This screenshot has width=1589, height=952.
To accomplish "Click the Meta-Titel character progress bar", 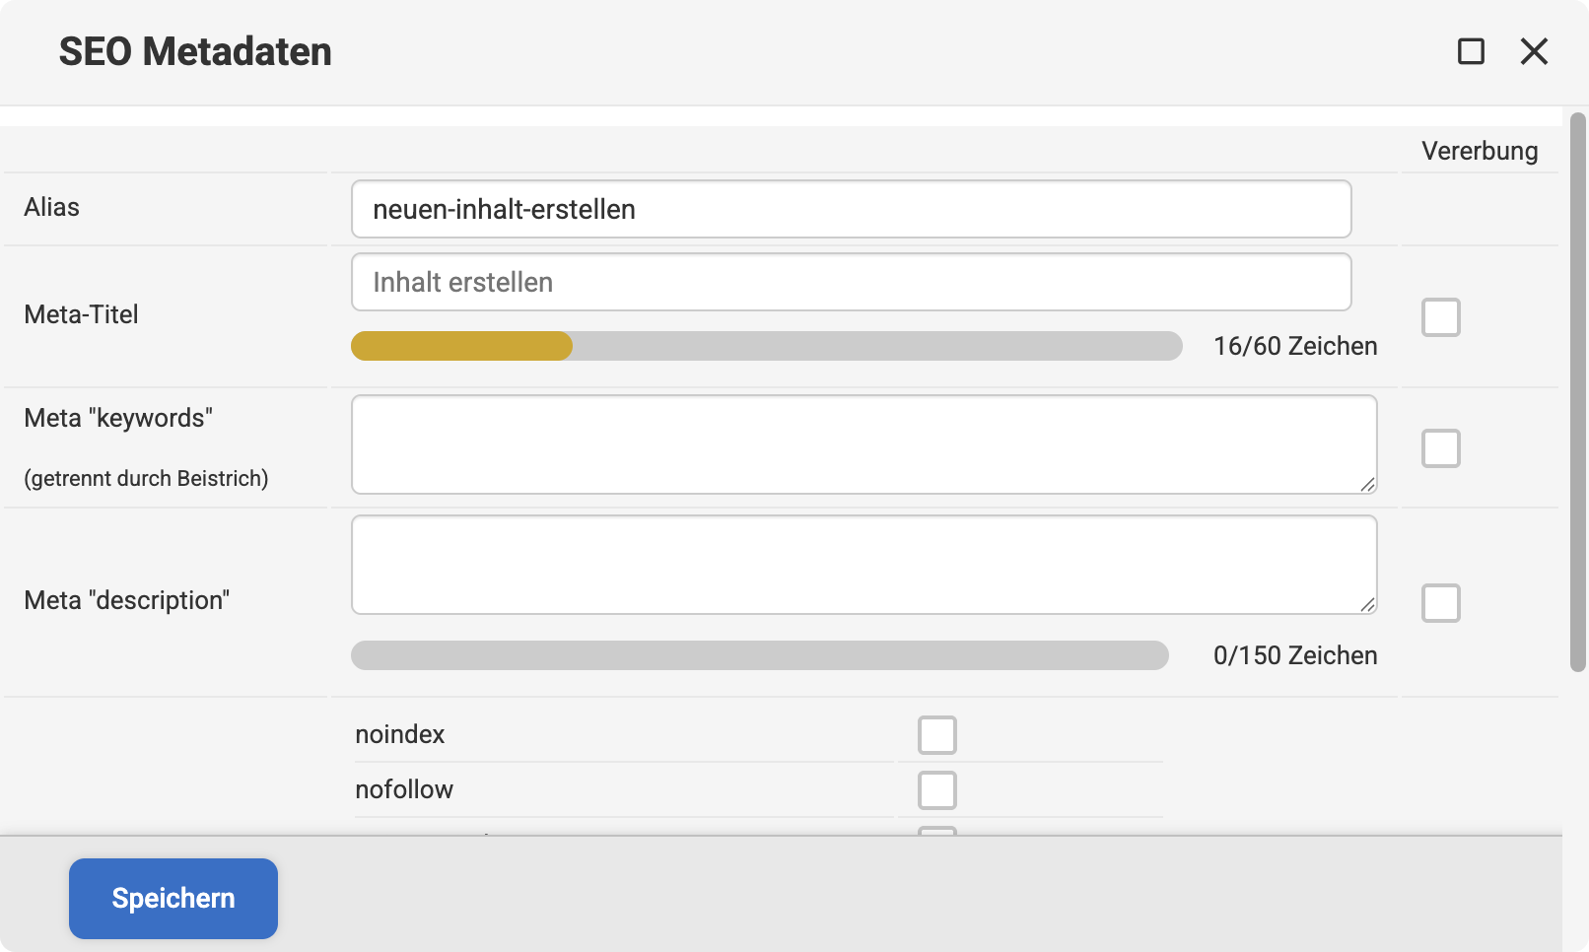I will click(x=766, y=346).
